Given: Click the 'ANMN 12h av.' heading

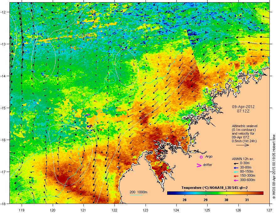Looking at the screenshot, I should tap(243, 159).
